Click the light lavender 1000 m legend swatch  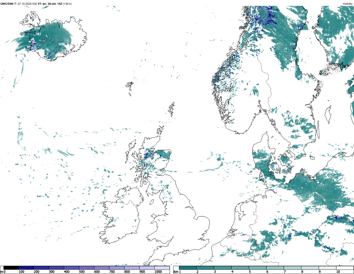(162, 268)
